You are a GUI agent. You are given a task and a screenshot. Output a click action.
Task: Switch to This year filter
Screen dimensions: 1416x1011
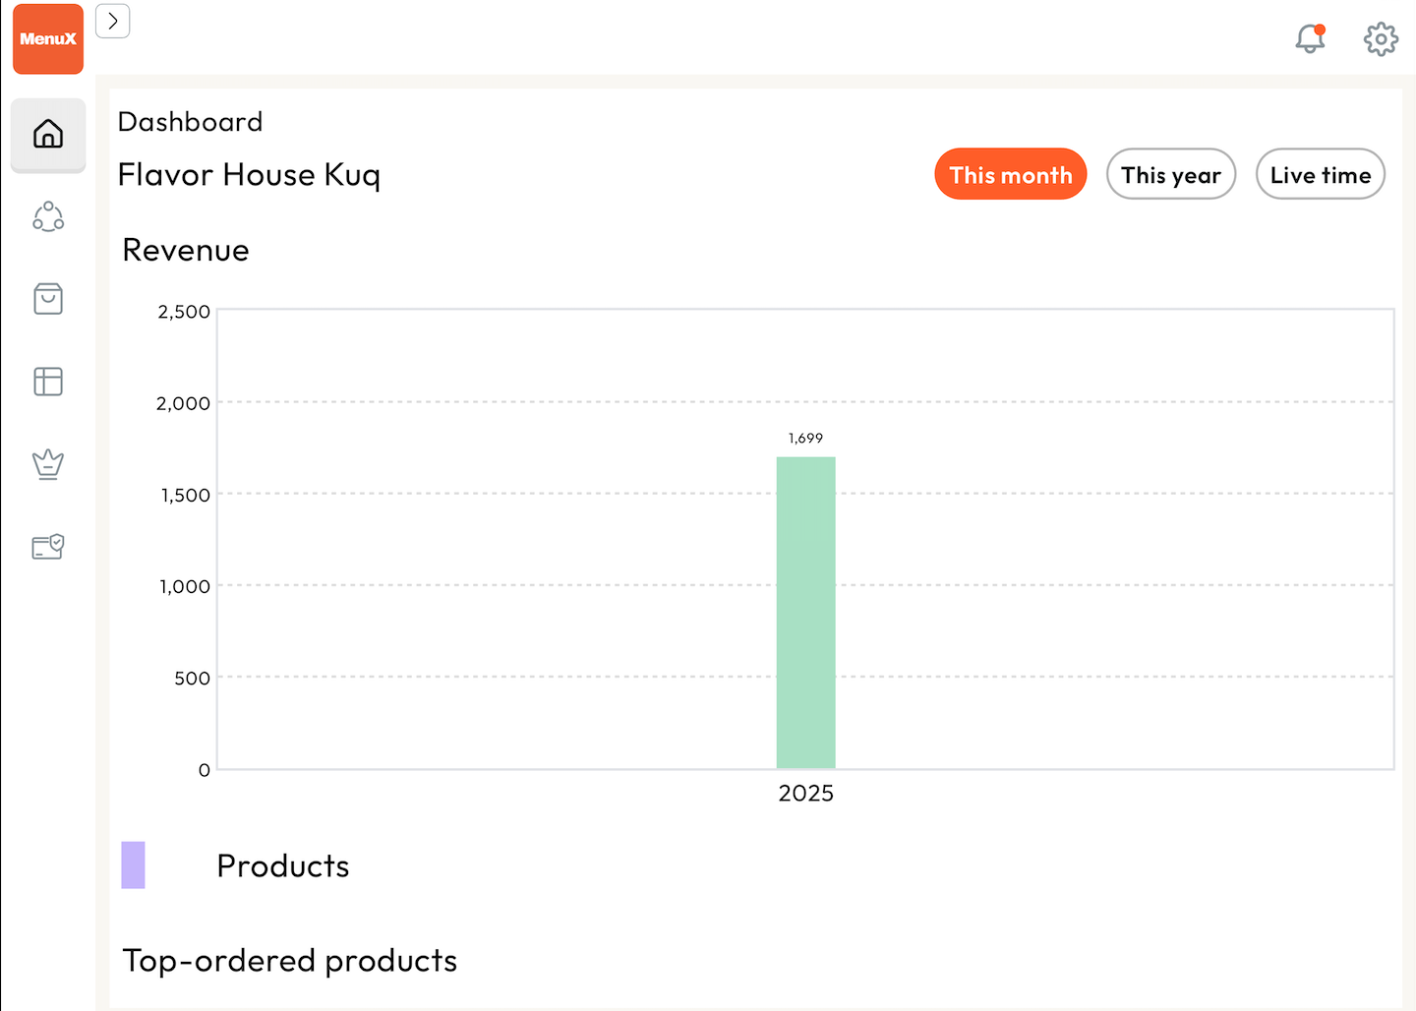pos(1171,174)
